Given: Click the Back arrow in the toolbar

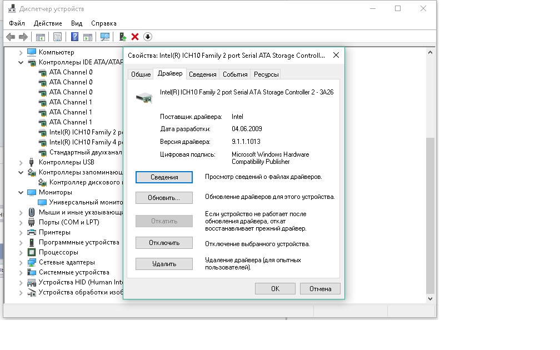Looking at the screenshot, I should coord(11,37).
